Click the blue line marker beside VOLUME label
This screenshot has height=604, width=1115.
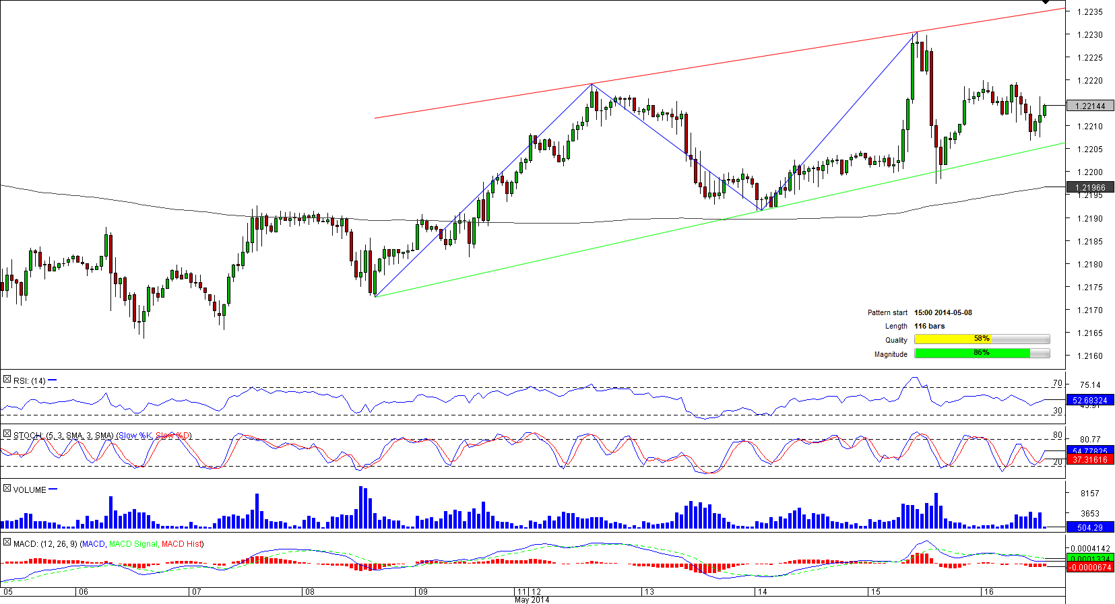pyautogui.click(x=53, y=490)
